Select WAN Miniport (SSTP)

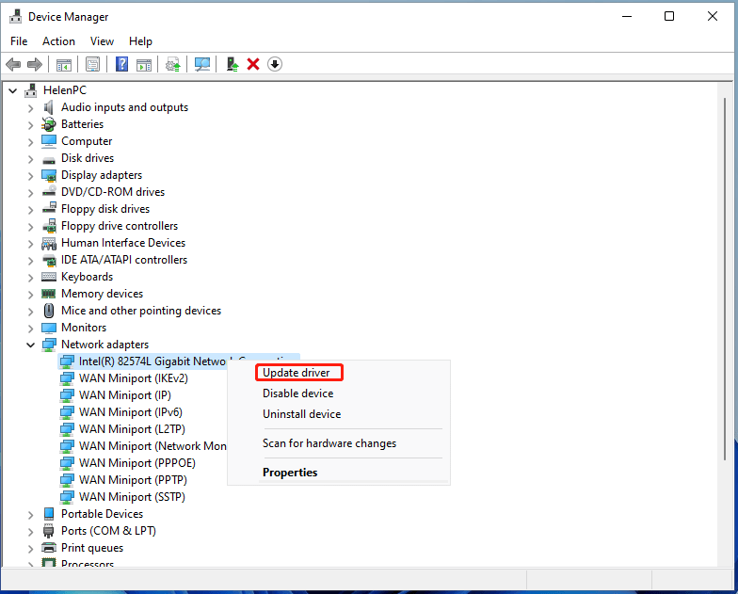point(132,497)
